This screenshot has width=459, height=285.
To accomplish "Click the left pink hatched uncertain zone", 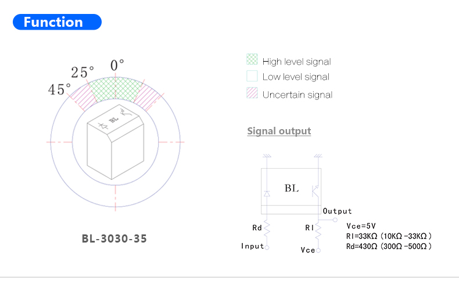I will (x=83, y=97).
